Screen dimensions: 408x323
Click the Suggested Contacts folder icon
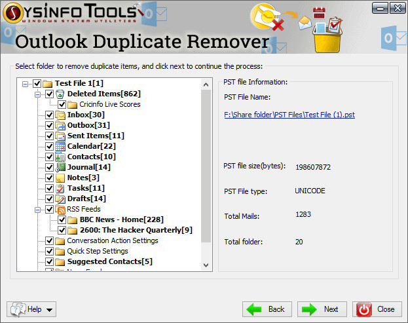(x=60, y=262)
